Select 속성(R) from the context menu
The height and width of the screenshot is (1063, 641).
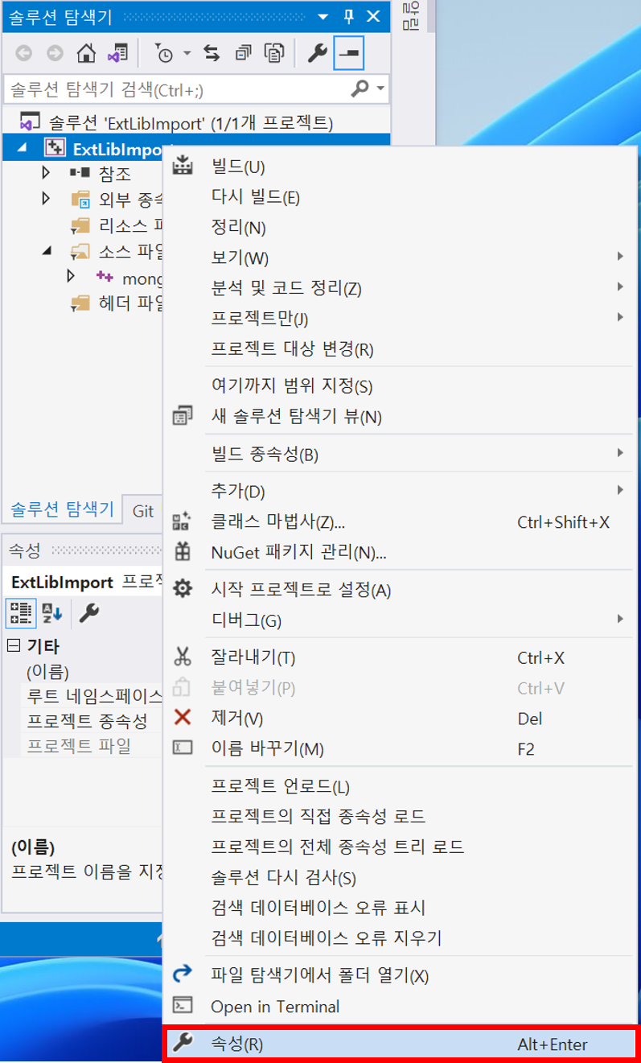[400, 1044]
